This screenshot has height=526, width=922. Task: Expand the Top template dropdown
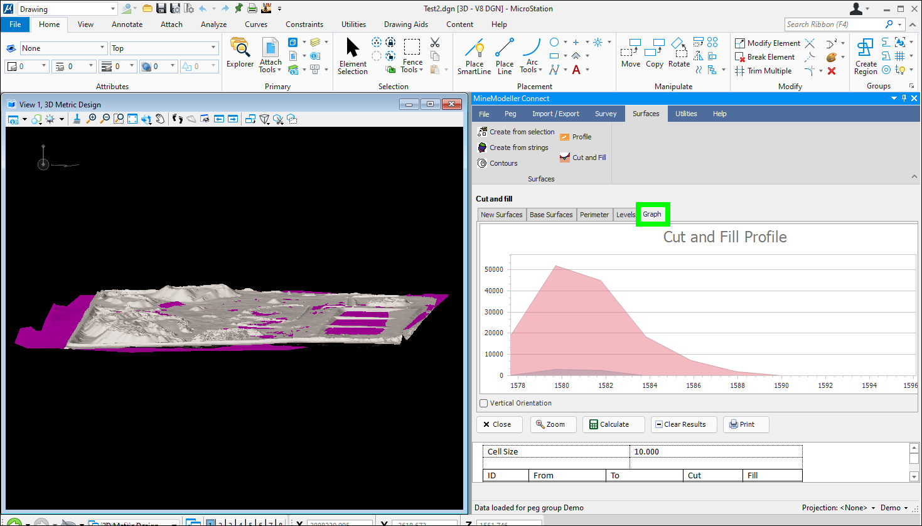click(x=213, y=48)
